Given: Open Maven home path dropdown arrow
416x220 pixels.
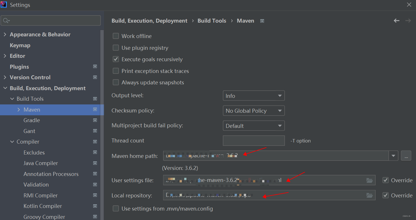Looking at the screenshot, I should point(393,156).
